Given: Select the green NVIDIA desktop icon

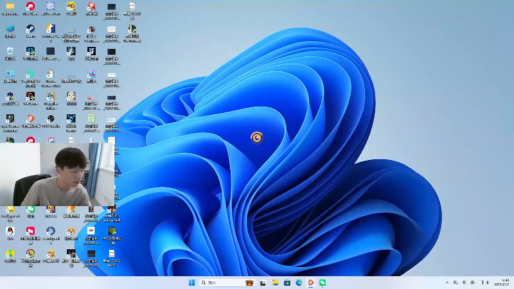Looking at the screenshot, I should pos(112,231).
